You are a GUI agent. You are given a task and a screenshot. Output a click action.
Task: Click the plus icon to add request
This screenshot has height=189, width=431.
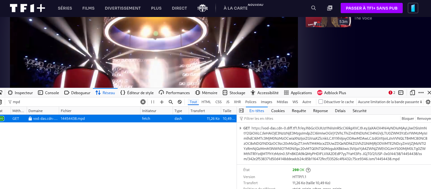point(162,102)
